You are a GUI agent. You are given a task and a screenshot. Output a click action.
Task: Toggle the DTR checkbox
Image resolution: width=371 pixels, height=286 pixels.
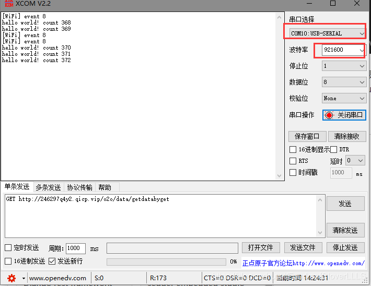pyautogui.click(x=333, y=149)
